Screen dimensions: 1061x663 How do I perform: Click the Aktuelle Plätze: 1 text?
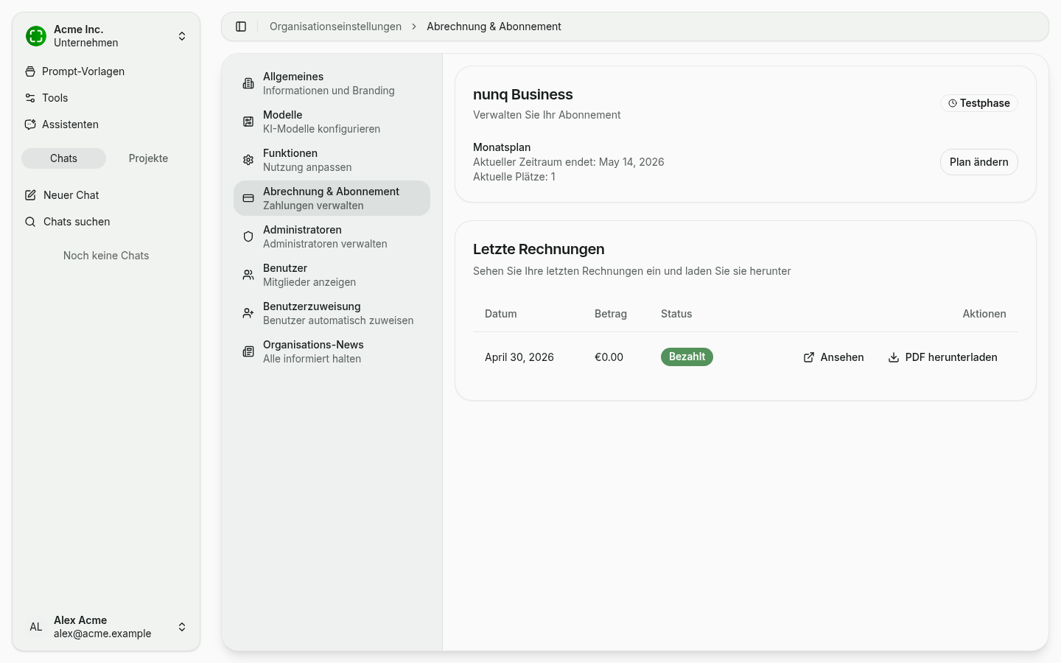(514, 177)
